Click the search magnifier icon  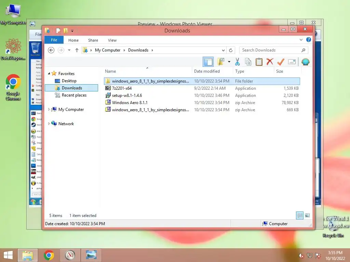tap(303, 50)
